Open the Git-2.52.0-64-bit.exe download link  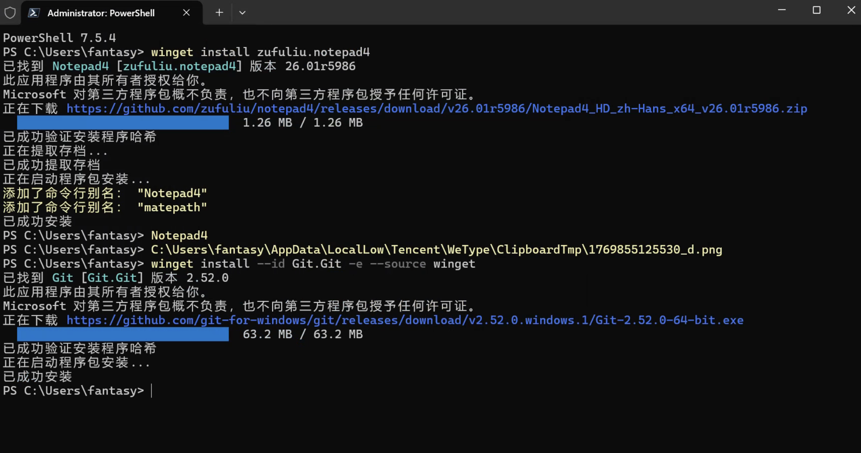(404, 320)
